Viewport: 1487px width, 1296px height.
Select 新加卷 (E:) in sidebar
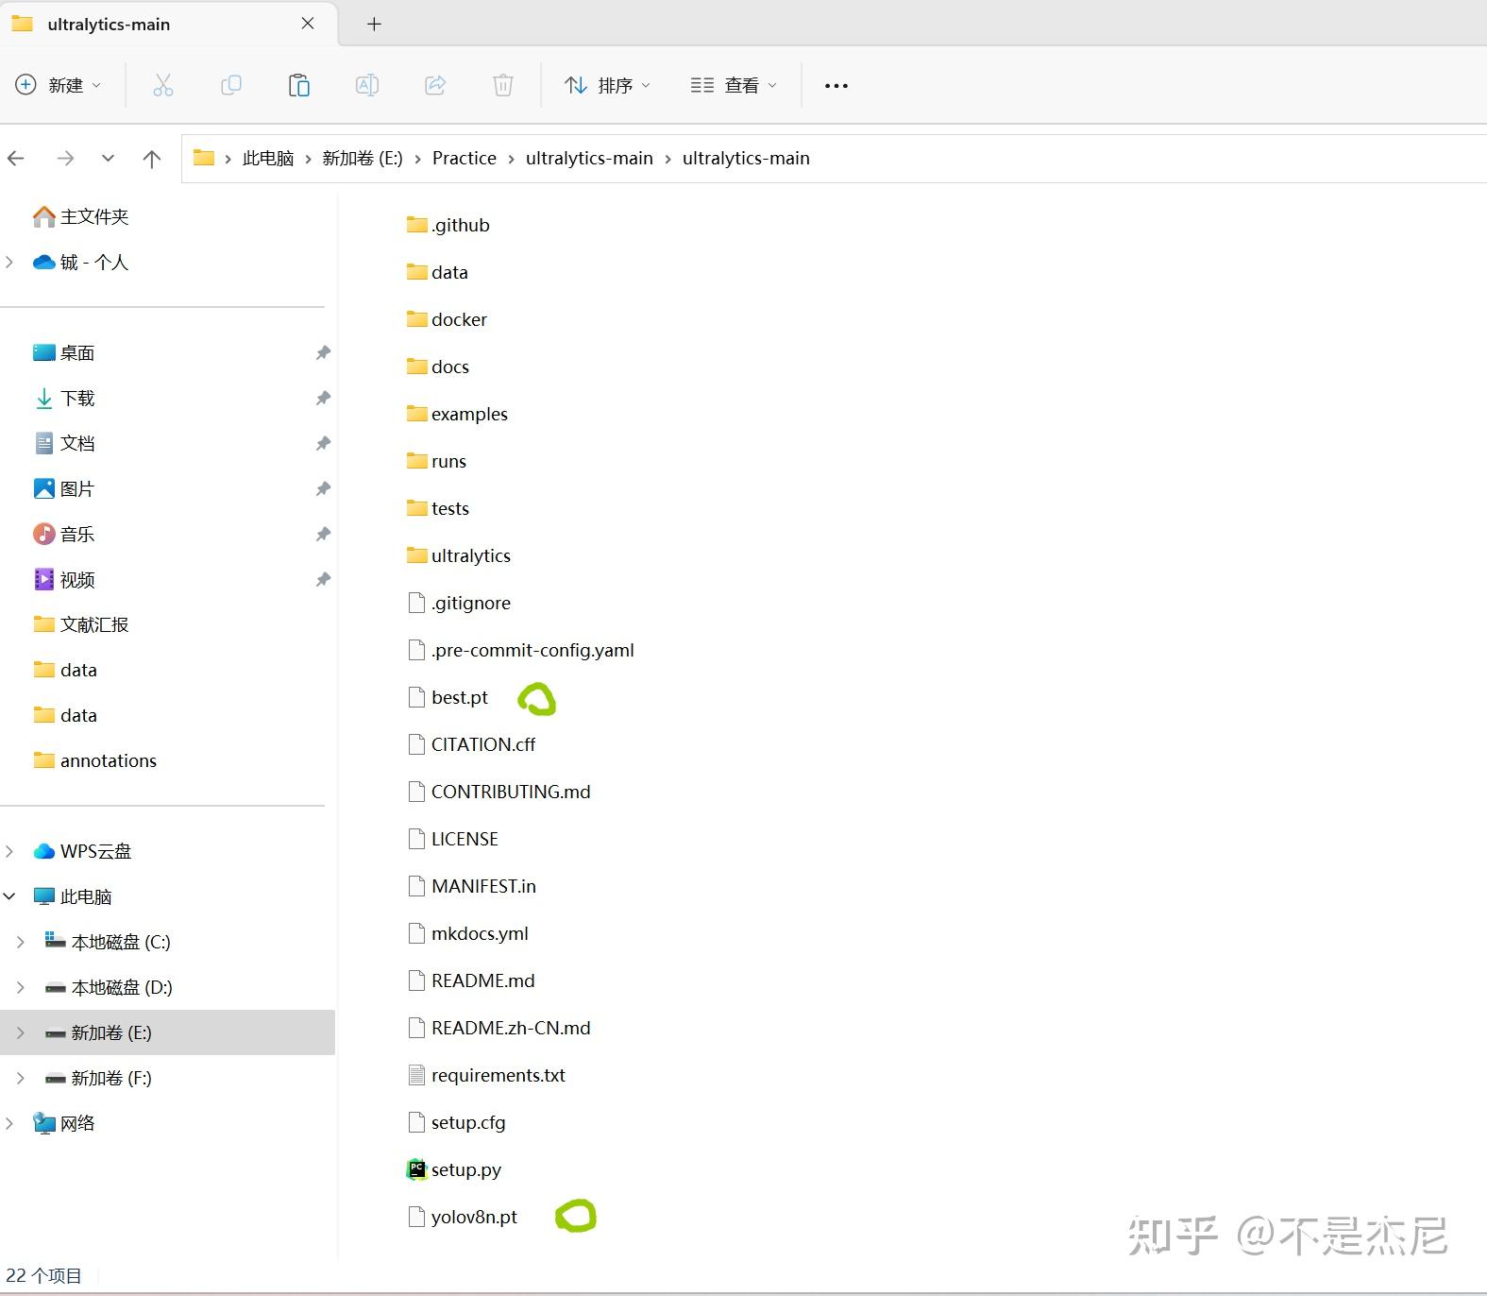coord(167,1032)
